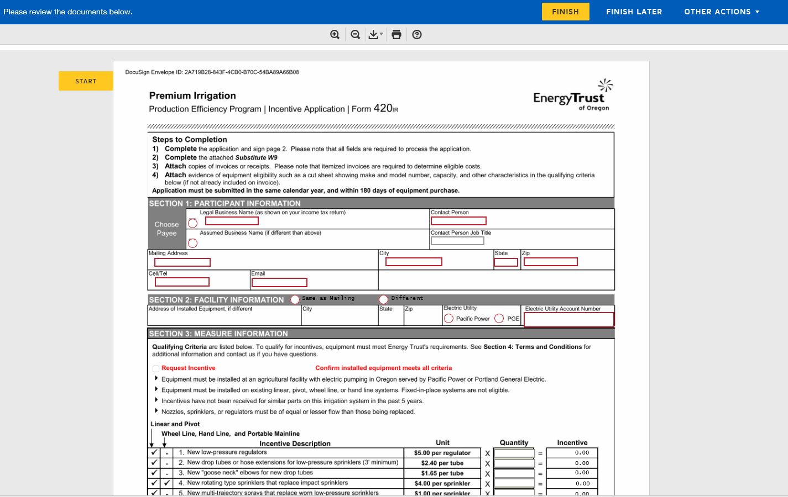Fill in the Legal Business Name field
This screenshot has width=788, height=497.
click(232, 221)
